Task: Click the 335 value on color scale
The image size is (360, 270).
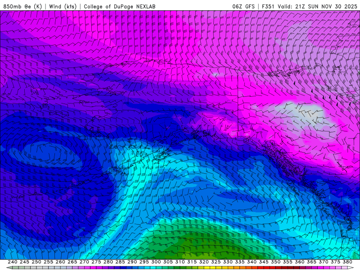Action: [240, 262]
